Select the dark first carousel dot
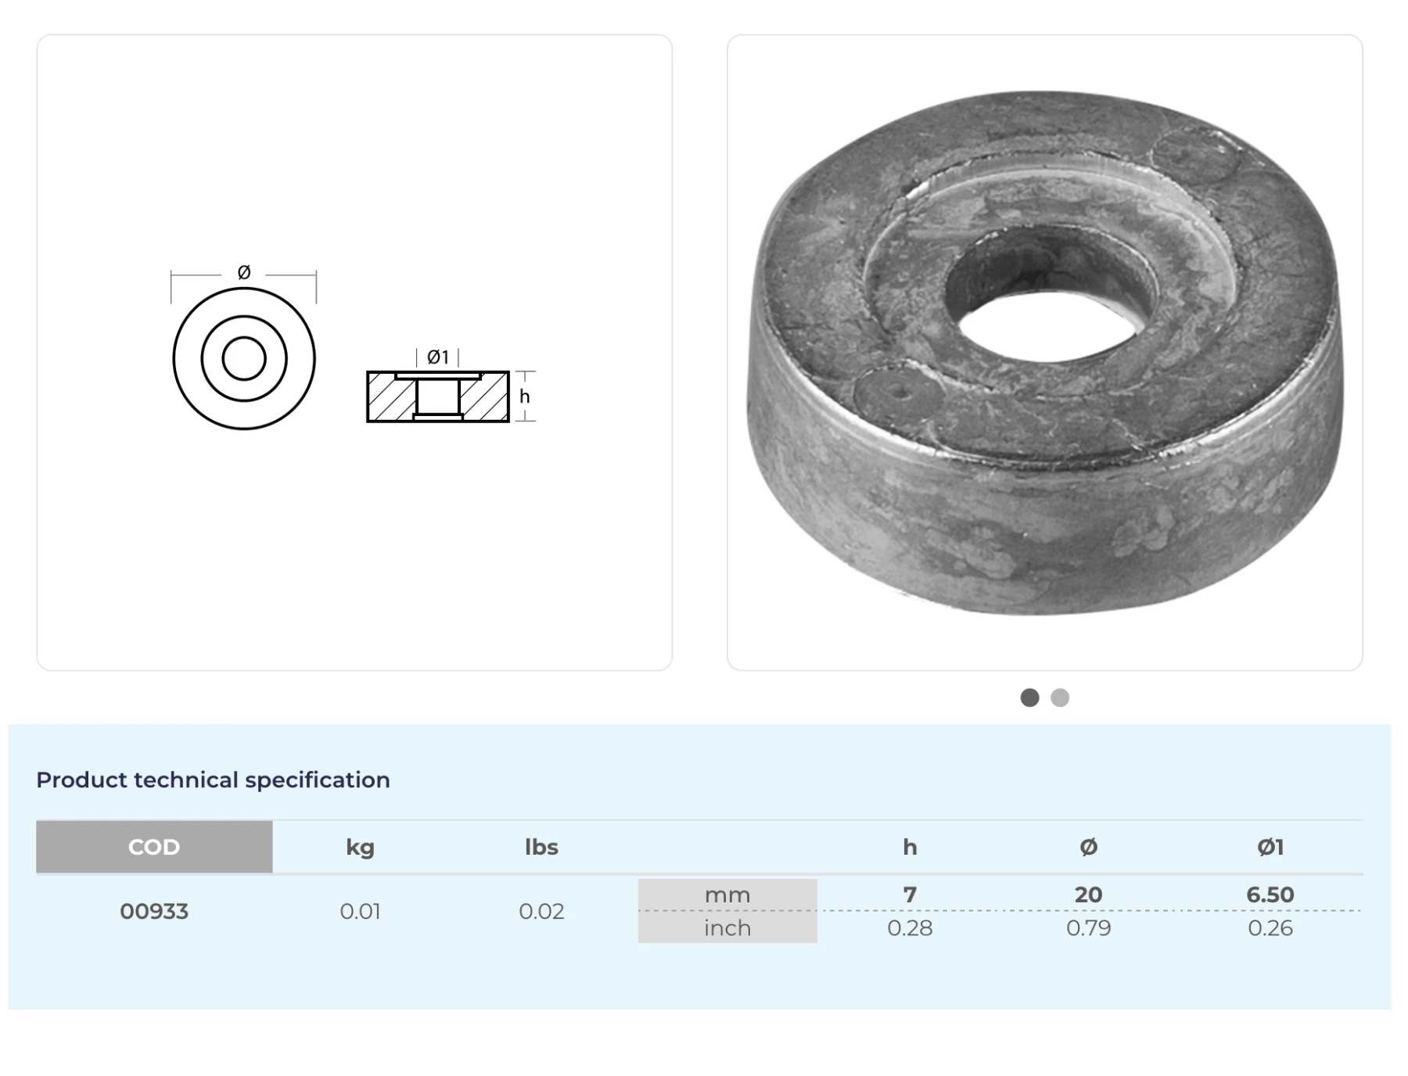The width and height of the screenshot is (1408, 1076). [1029, 698]
